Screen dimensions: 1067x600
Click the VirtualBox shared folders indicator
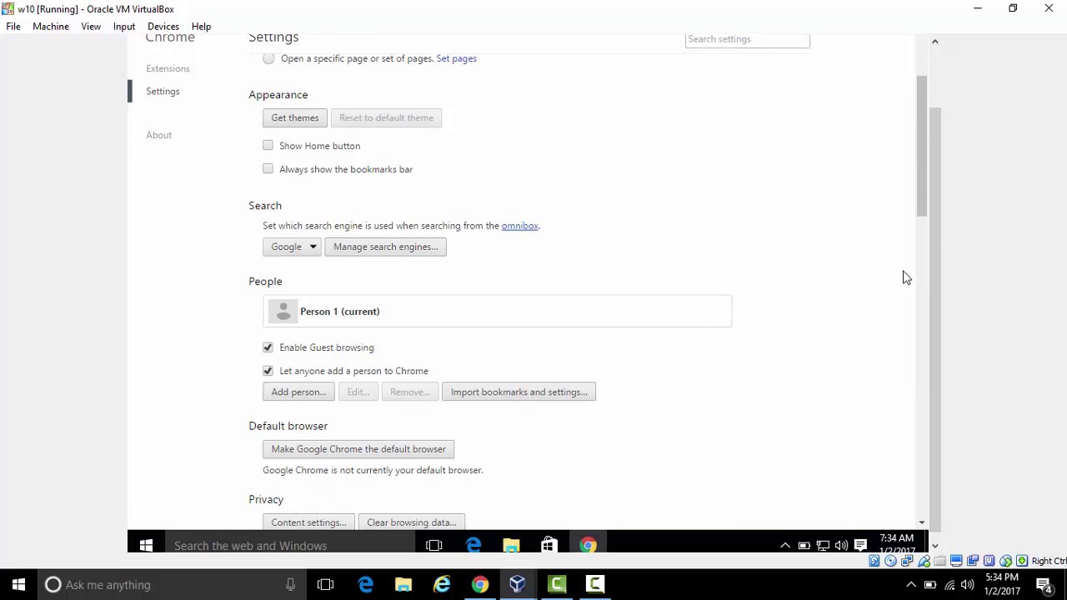tap(940, 561)
